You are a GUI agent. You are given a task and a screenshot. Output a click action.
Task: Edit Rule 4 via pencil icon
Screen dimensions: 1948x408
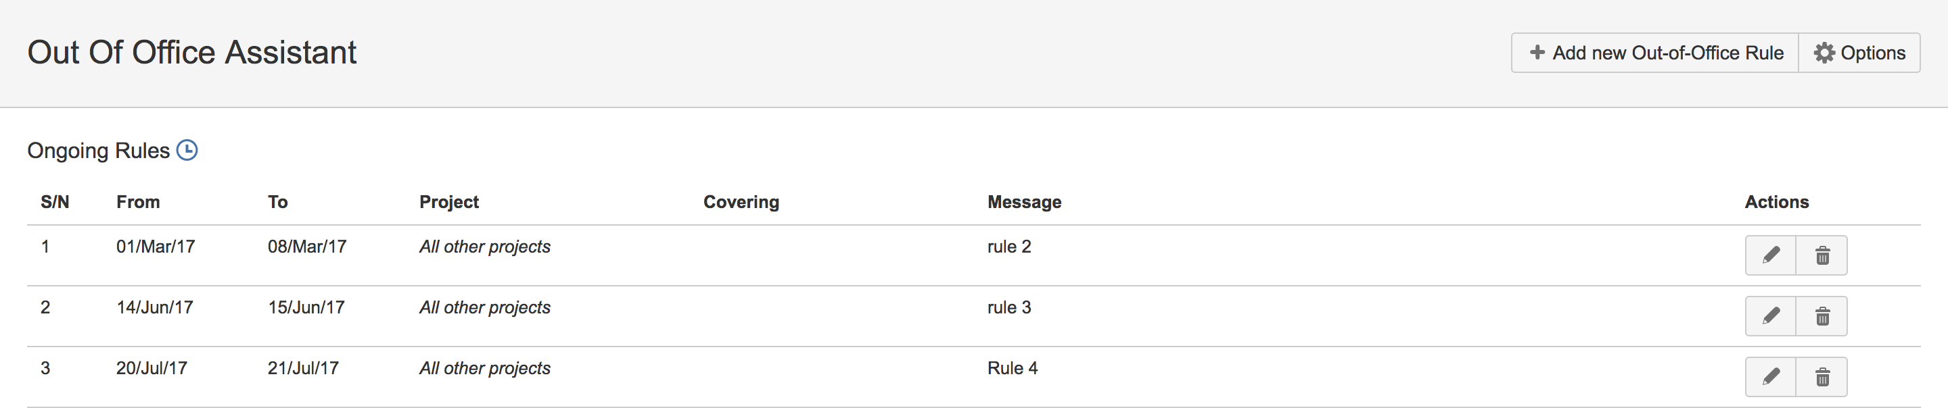click(x=1769, y=376)
